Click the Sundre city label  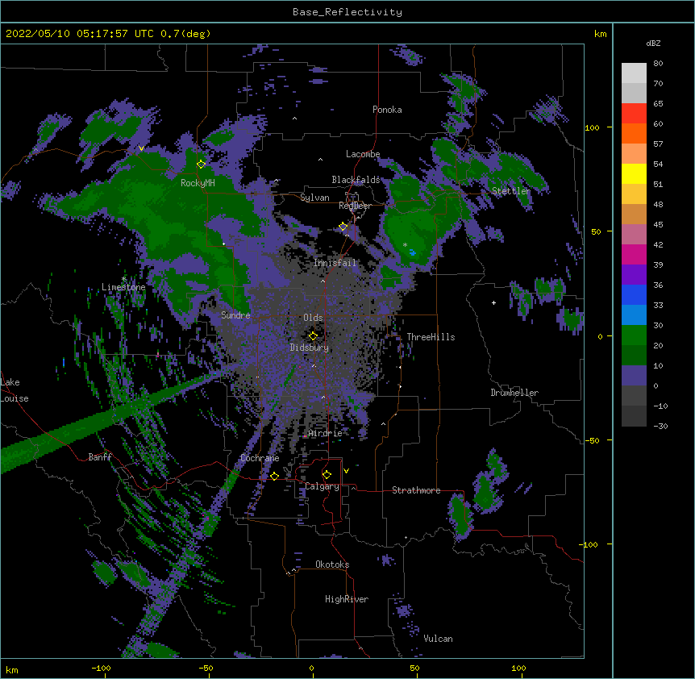coord(235,315)
